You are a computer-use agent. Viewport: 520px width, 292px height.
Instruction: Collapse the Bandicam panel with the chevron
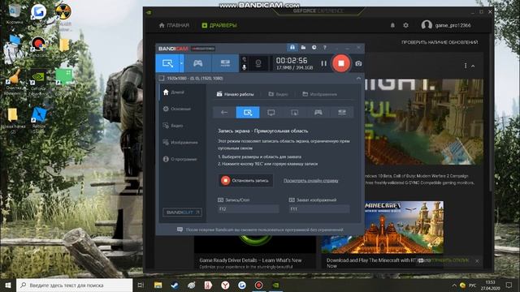[x=358, y=79]
